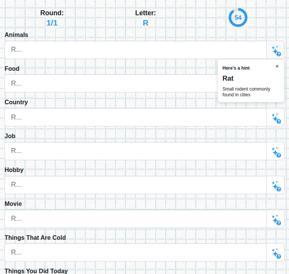Click the Things That Are Cold input
Screen dimensions: 289x274
pos(135,252)
